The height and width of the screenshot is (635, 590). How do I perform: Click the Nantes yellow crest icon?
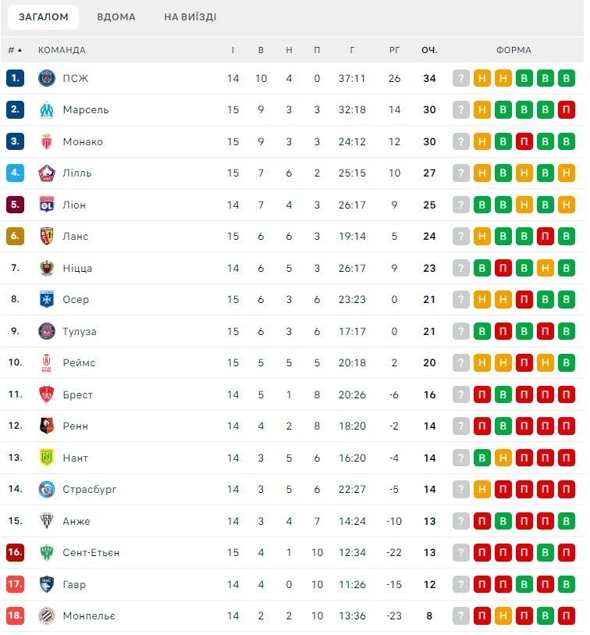[47, 458]
